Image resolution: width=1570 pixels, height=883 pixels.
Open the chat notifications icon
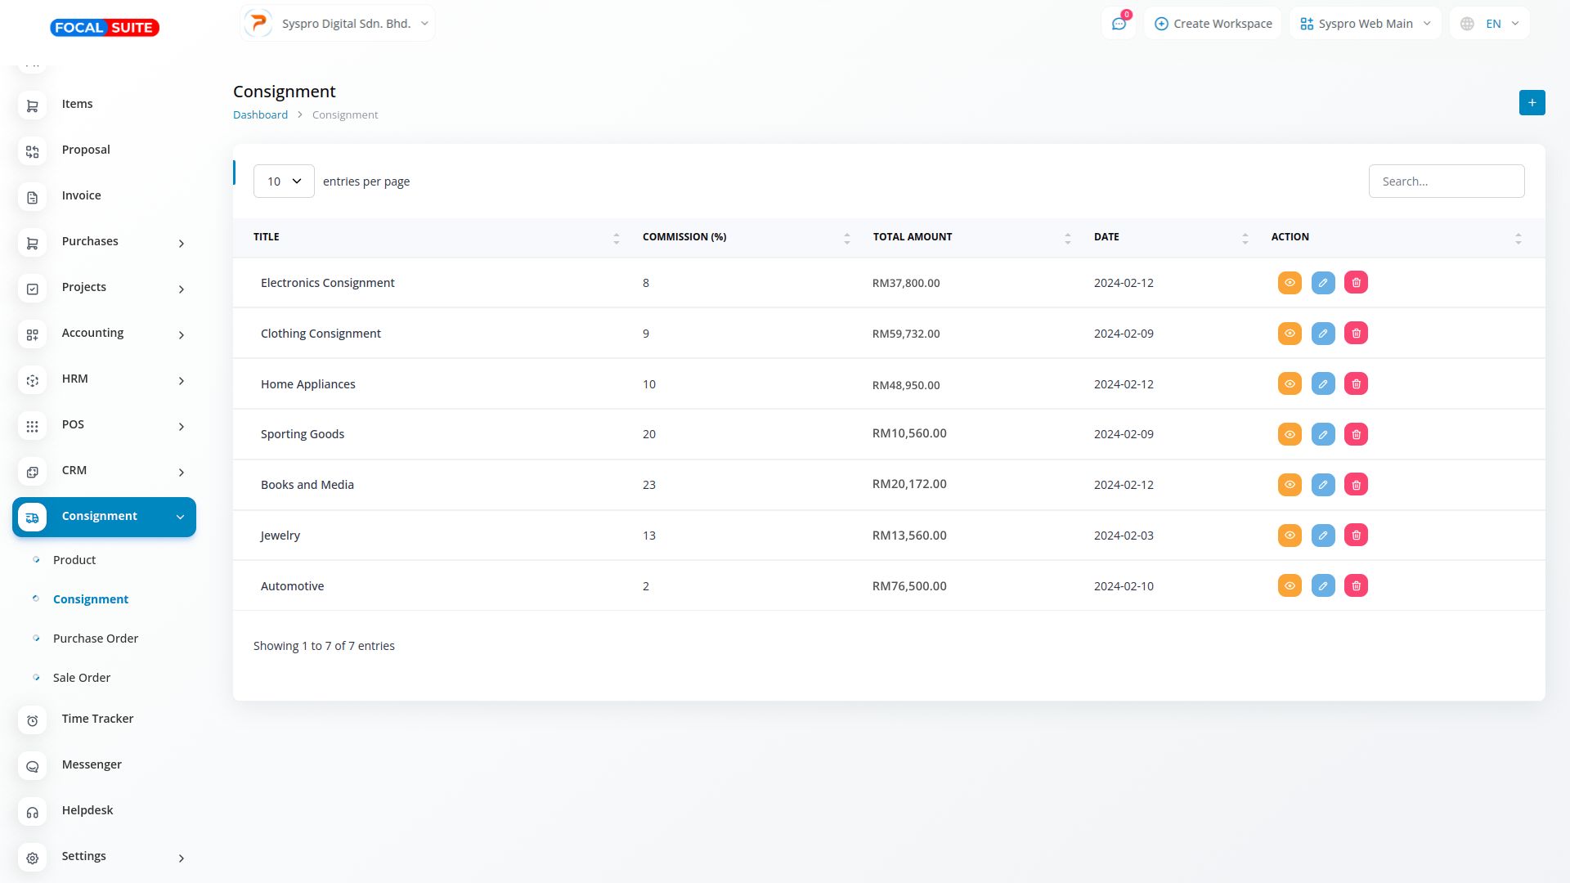tap(1119, 24)
